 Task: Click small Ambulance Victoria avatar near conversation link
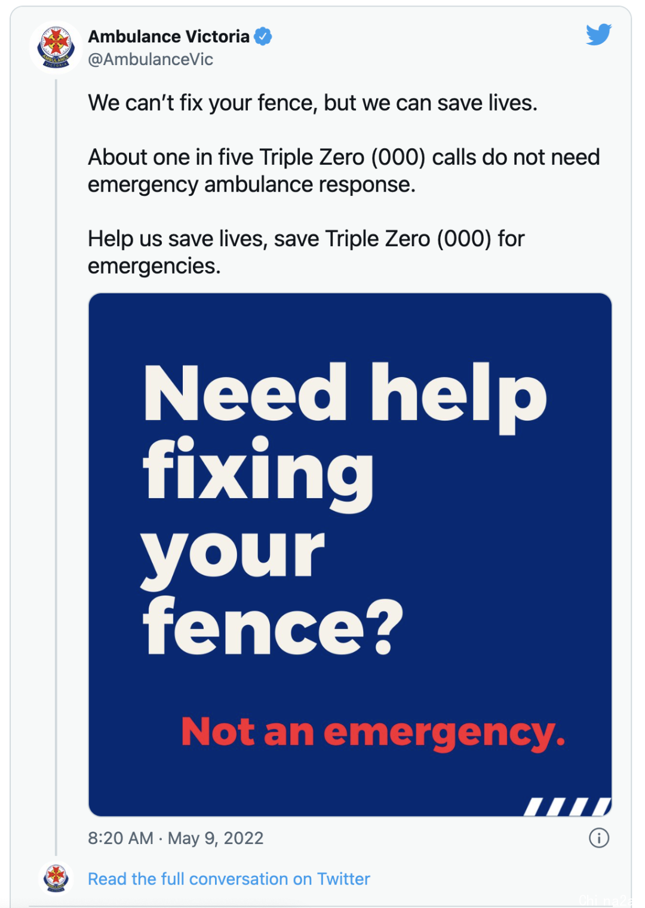(x=56, y=878)
